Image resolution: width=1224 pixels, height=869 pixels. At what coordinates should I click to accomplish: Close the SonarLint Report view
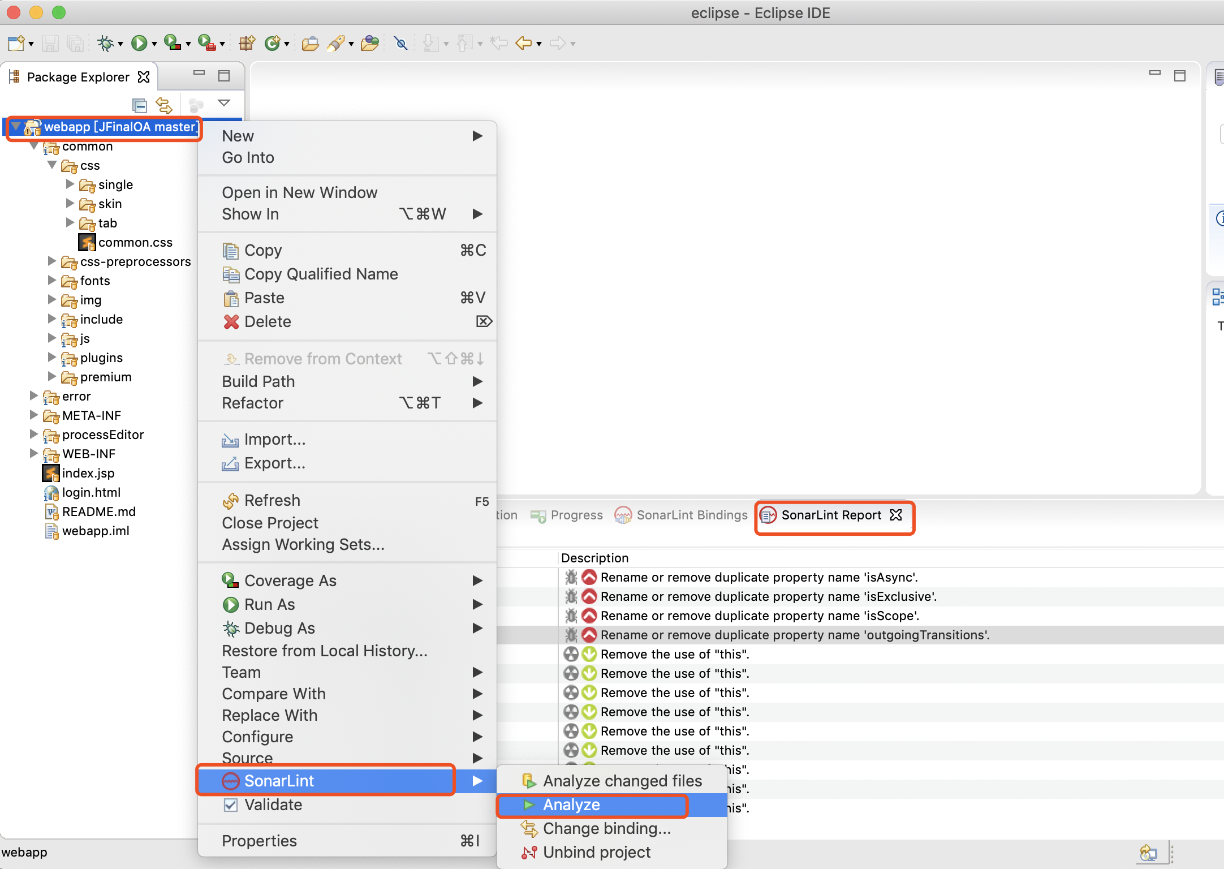(x=897, y=515)
